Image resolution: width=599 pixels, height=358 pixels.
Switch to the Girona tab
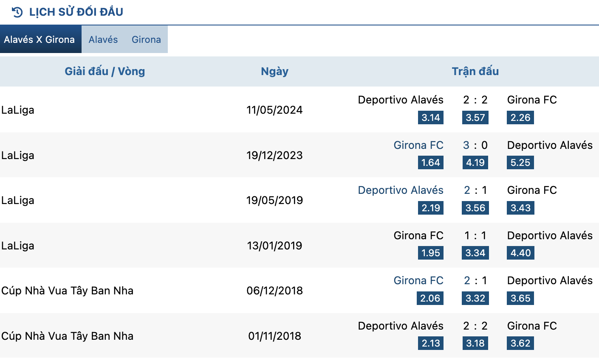coord(146,39)
